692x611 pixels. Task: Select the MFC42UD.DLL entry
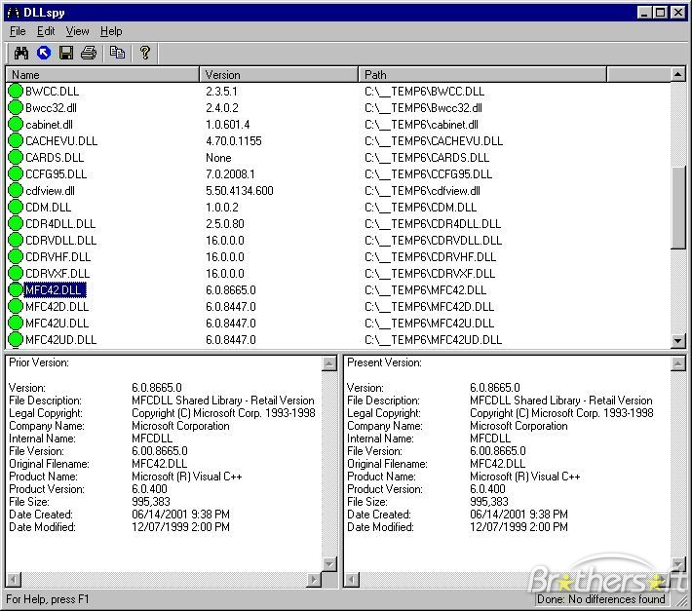click(x=60, y=340)
